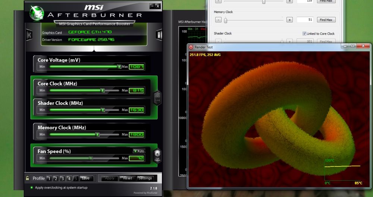The height and width of the screenshot is (197, 373).
Task: Minimize the MSI Afterburner window
Action: [152, 6]
